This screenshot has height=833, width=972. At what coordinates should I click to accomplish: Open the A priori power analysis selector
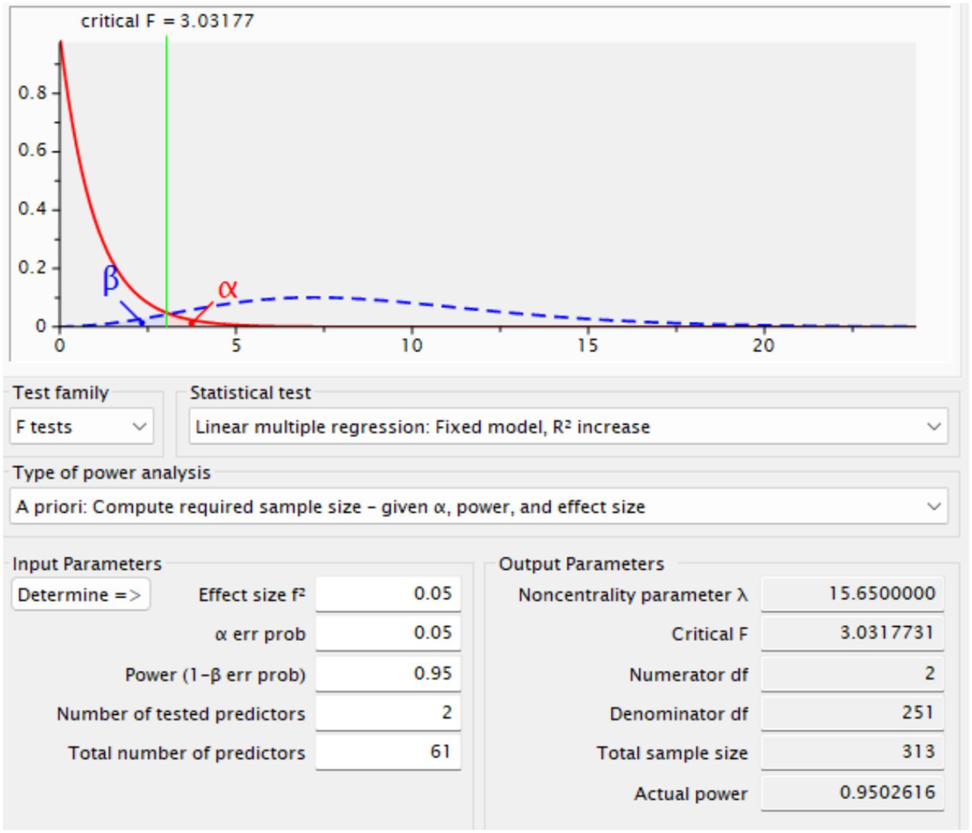point(481,507)
